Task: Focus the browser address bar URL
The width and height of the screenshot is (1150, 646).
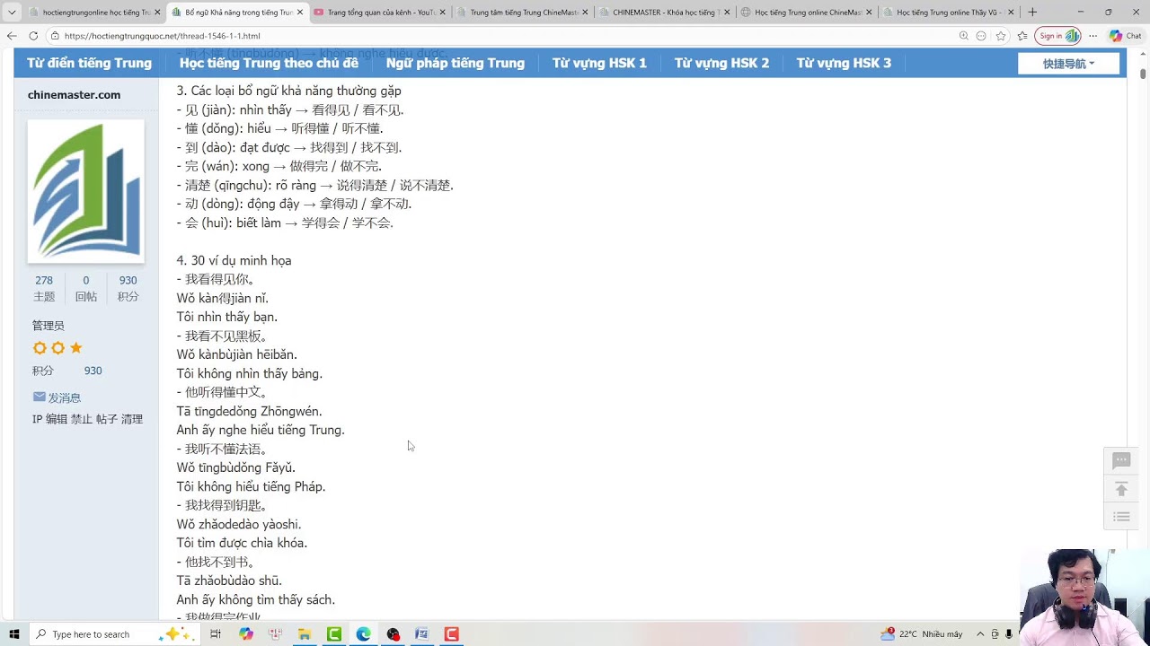Action: pyautogui.click(x=162, y=36)
